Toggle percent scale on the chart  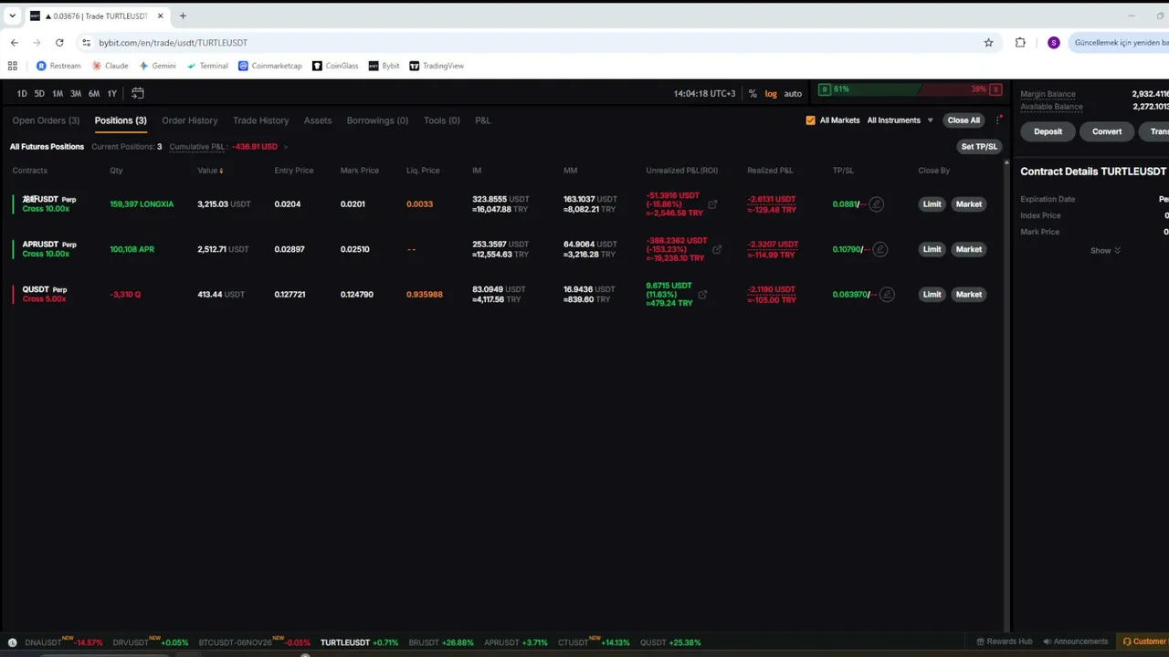(753, 93)
